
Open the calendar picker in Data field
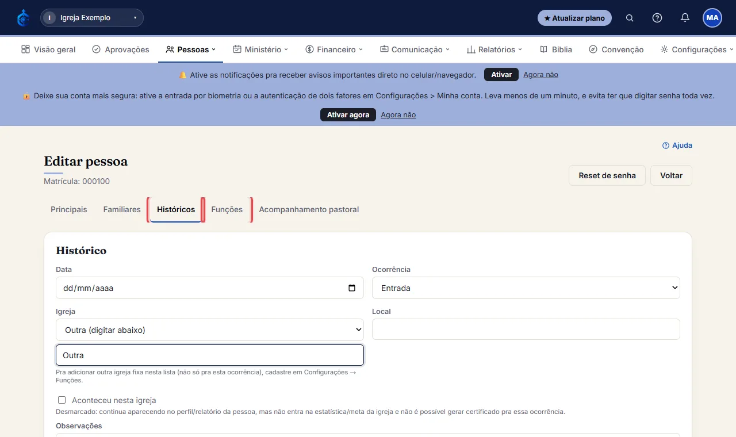(352, 288)
